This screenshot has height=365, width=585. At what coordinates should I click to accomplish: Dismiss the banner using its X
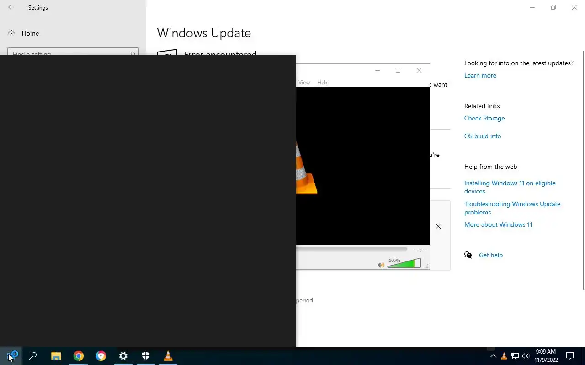click(x=438, y=226)
